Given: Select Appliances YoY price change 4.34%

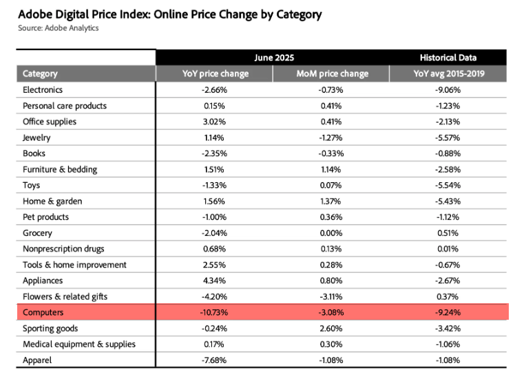Looking at the screenshot, I should [x=216, y=281].
